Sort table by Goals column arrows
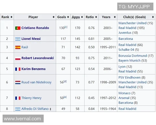The width and height of the screenshot is (156, 125). point(68,17)
